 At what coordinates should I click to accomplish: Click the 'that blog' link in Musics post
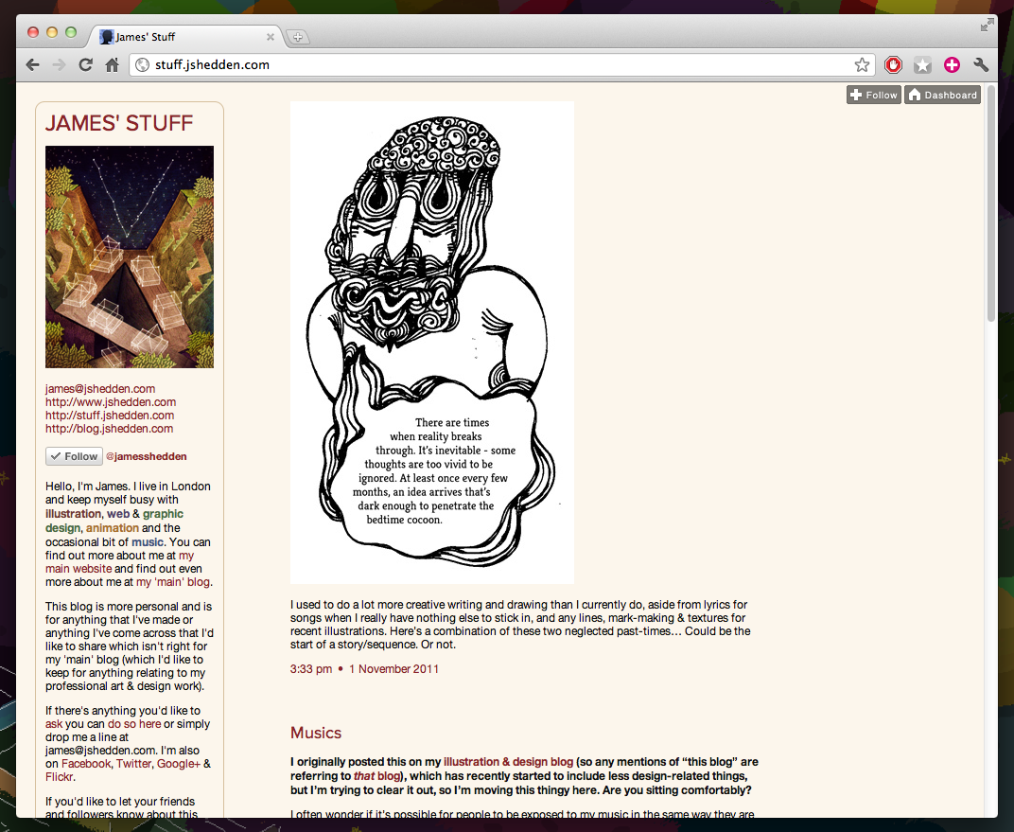point(377,776)
